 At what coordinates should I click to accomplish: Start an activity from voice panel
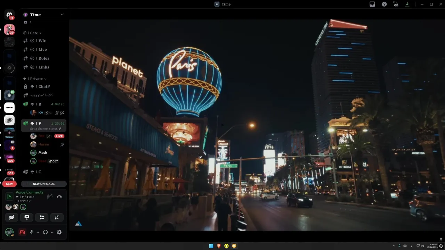click(42, 217)
